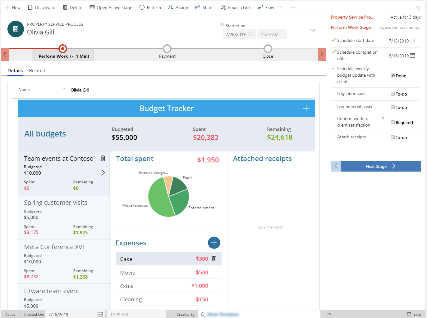Select the Payment stage on process bar
The image size is (427, 318).
click(x=167, y=49)
